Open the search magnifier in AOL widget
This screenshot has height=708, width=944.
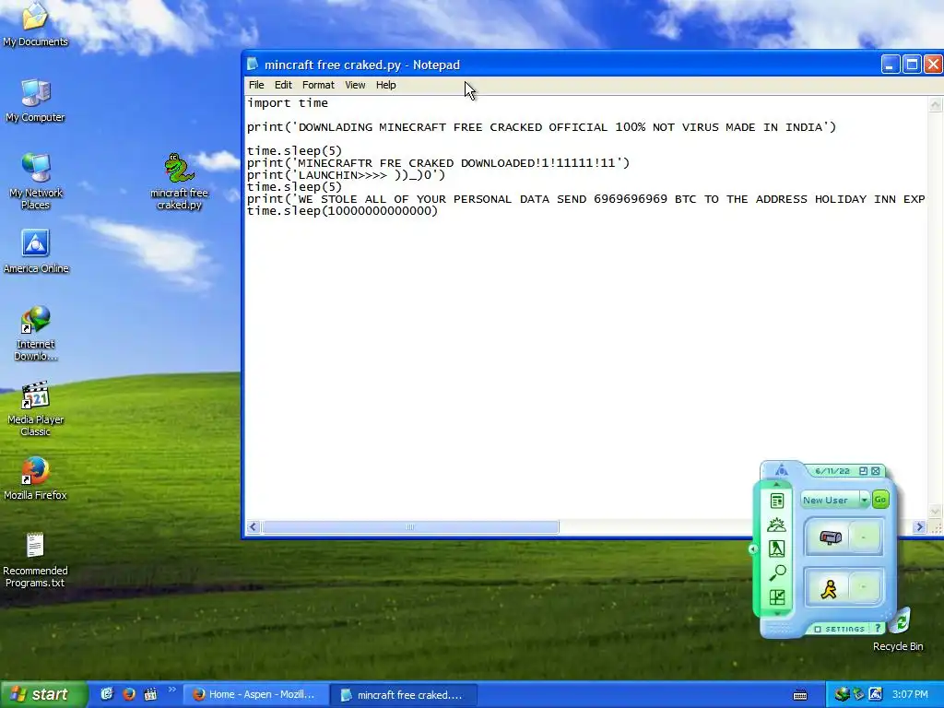coord(776,573)
